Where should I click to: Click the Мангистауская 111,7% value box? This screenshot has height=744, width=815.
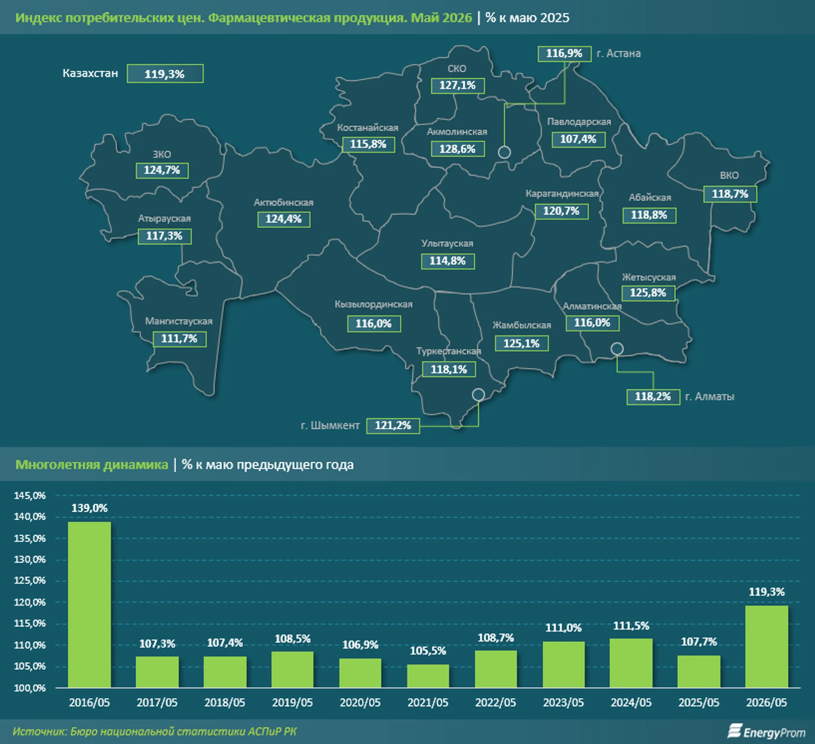[x=180, y=339]
